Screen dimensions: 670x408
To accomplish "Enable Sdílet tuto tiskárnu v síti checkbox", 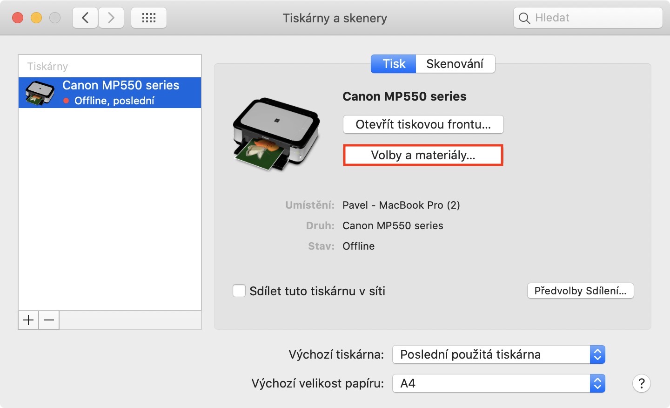I will (239, 291).
